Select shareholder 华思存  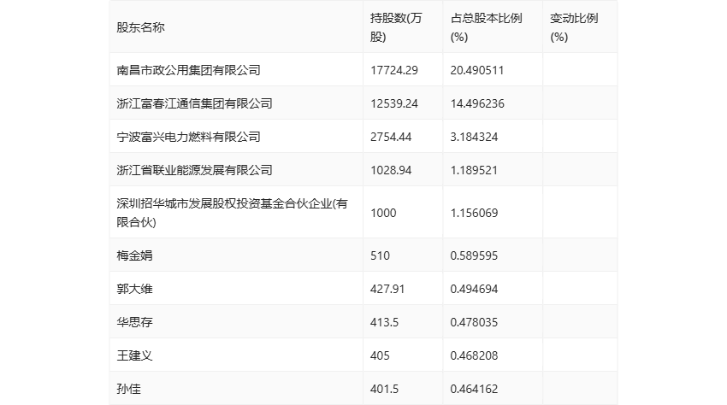pos(134,322)
